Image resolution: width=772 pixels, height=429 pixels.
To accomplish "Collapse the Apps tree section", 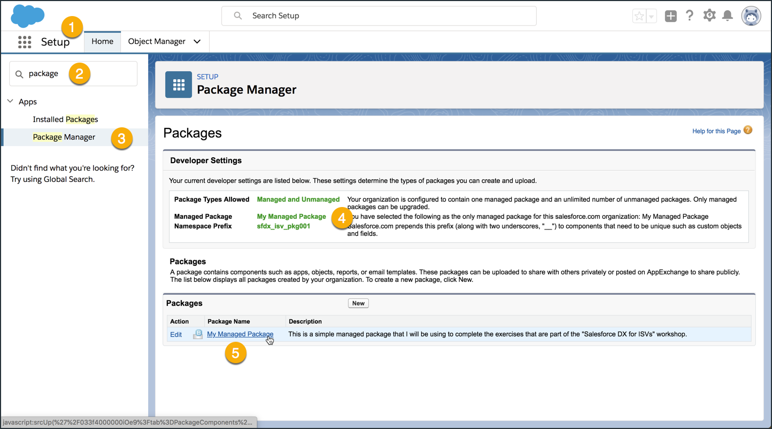I will [10, 101].
